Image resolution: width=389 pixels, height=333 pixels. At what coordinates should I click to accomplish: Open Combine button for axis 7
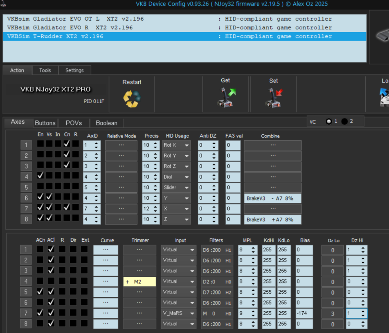273,209
